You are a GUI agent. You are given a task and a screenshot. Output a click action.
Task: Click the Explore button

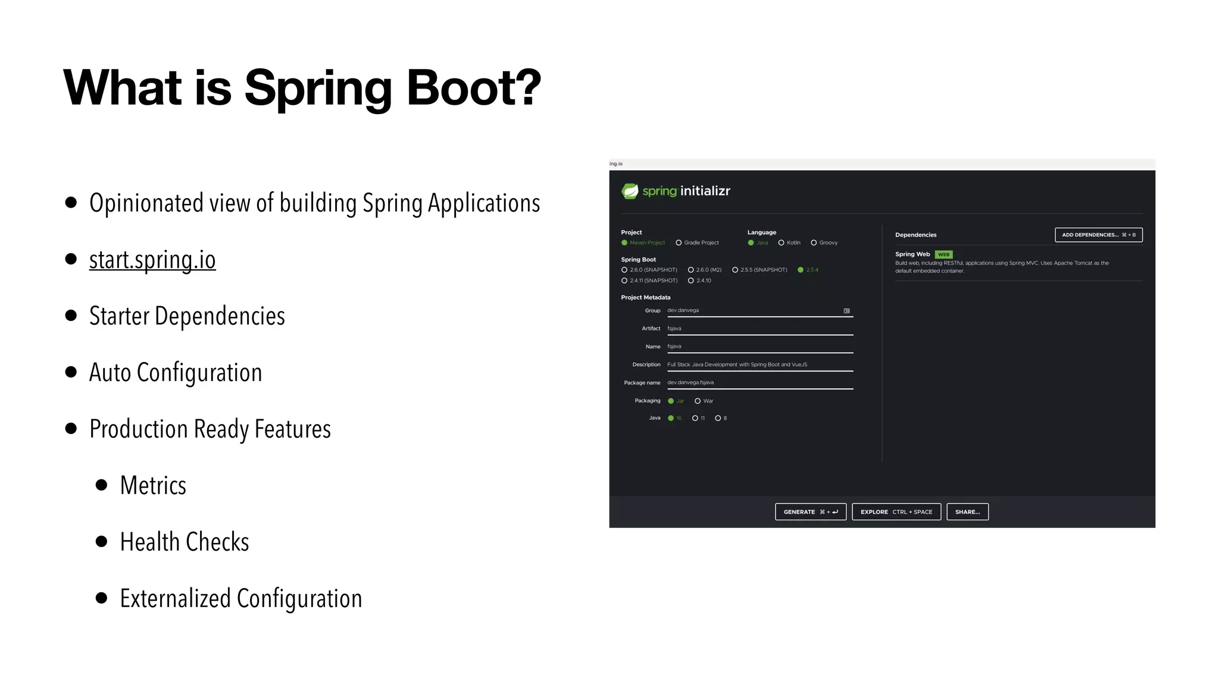[896, 512]
